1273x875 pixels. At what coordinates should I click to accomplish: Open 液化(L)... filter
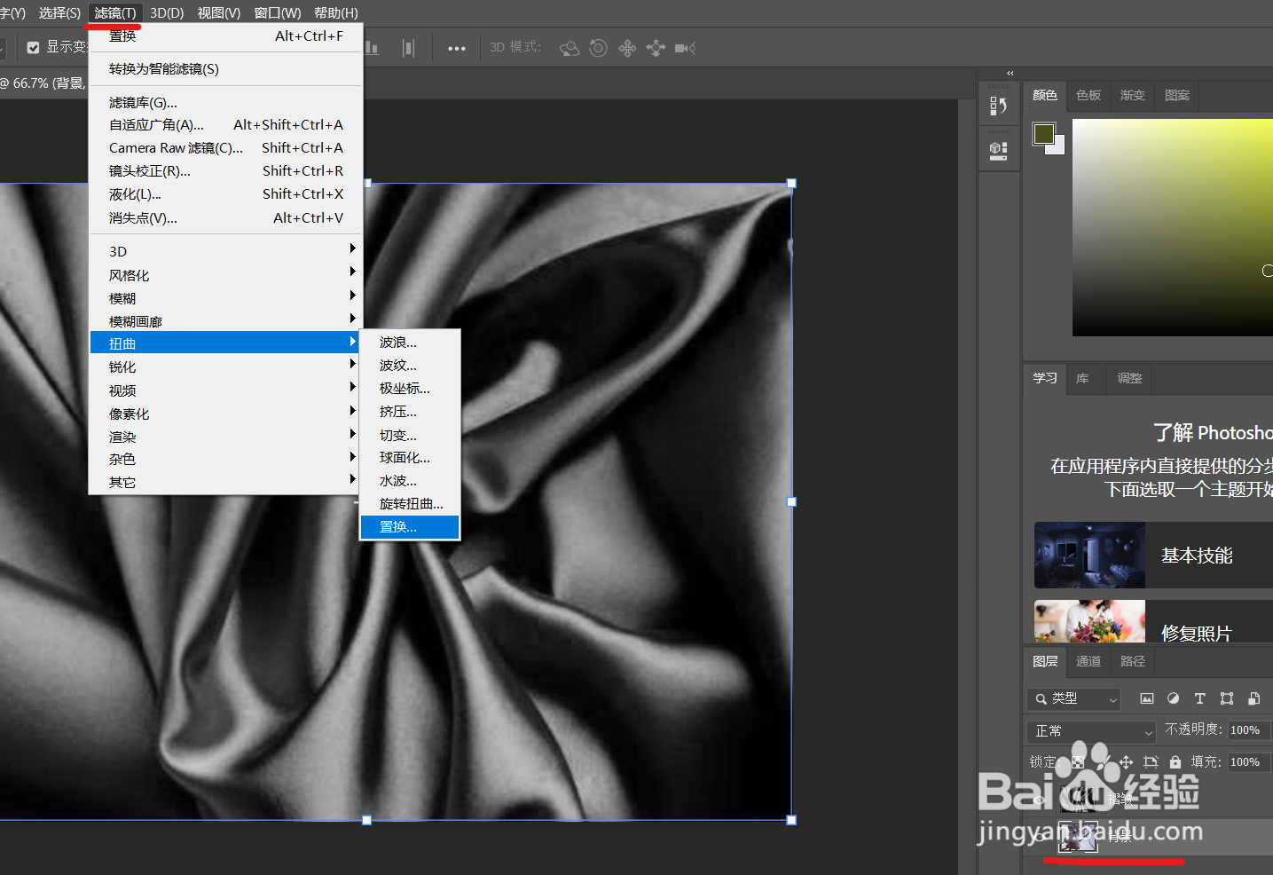click(226, 194)
